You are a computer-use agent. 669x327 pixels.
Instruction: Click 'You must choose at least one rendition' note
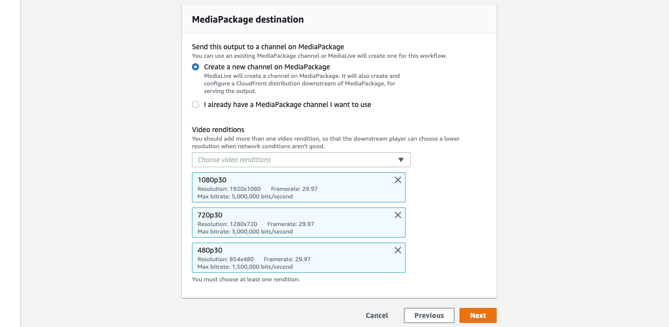click(246, 279)
